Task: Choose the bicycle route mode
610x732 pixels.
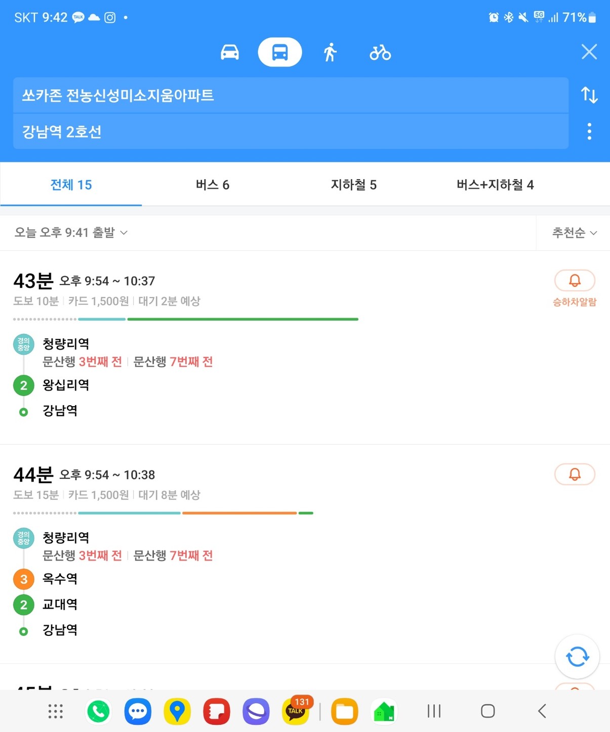Action: [380, 52]
